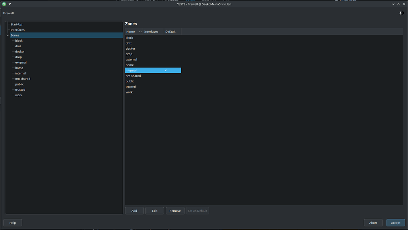Click the Set As Default button
Image resolution: width=408 pixels, height=230 pixels.
pos(197,211)
